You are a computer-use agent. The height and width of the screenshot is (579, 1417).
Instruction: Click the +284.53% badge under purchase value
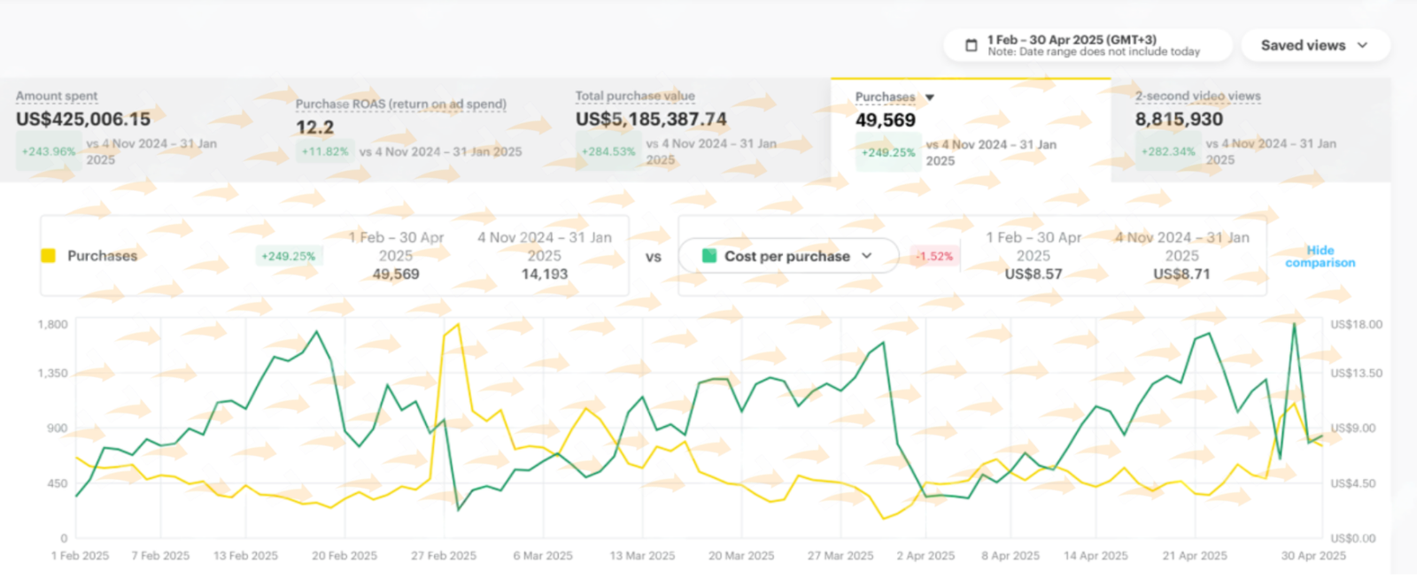tap(608, 151)
